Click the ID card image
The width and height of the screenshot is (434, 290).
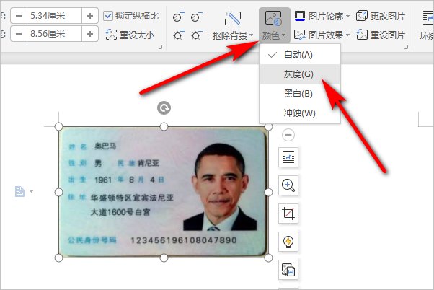(x=164, y=192)
